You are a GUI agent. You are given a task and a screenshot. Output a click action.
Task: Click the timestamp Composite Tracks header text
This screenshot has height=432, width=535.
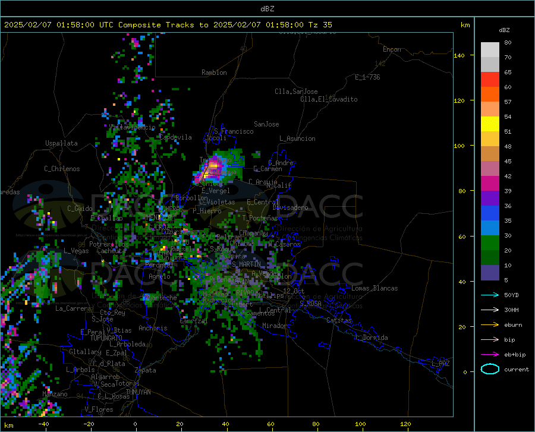click(168, 24)
